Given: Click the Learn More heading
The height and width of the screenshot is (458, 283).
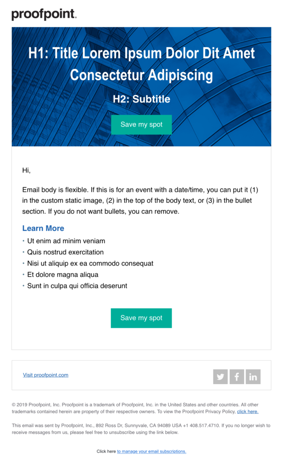Looking at the screenshot, I should click(x=43, y=229).
